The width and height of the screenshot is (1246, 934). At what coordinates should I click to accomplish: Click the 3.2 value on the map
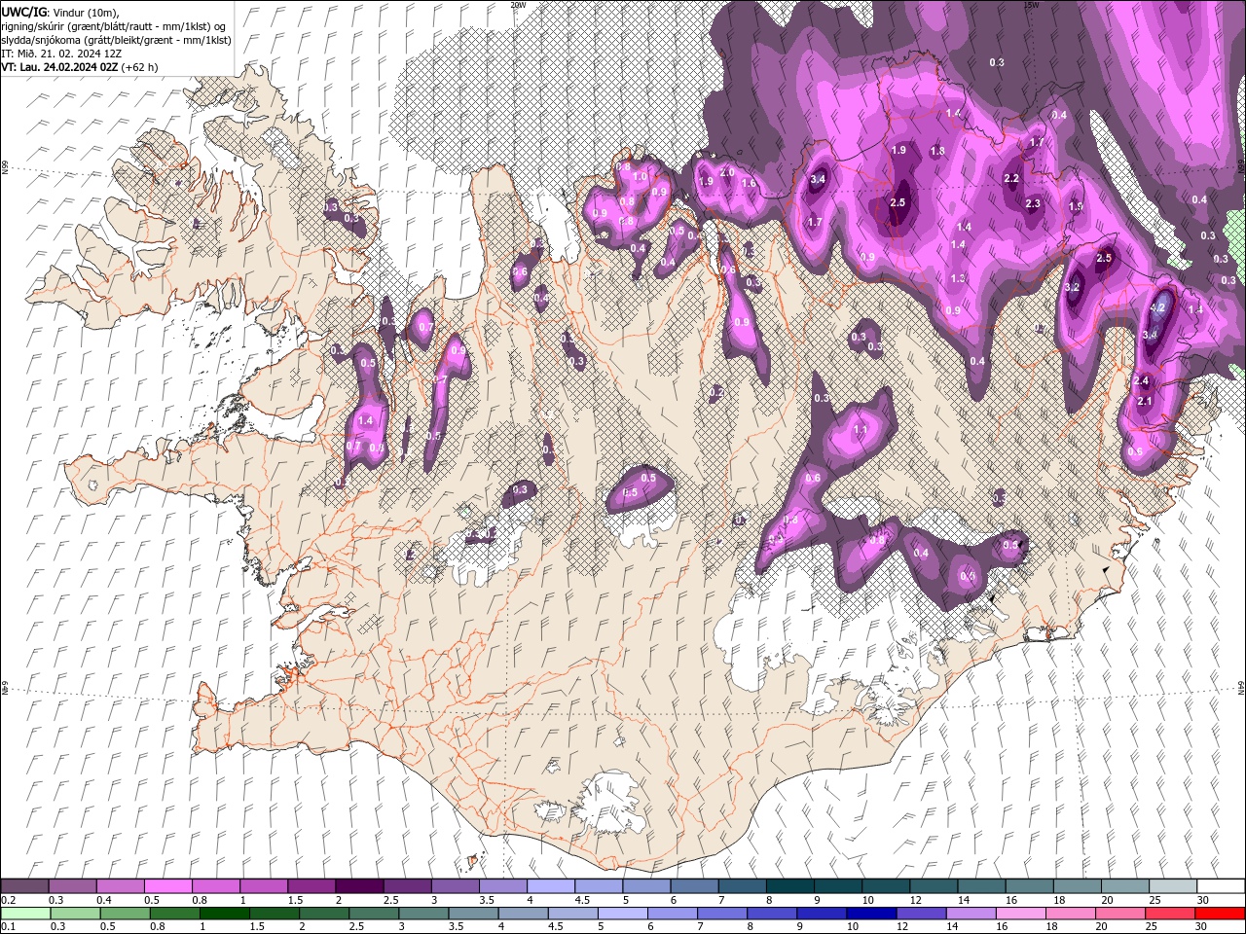tap(1073, 288)
